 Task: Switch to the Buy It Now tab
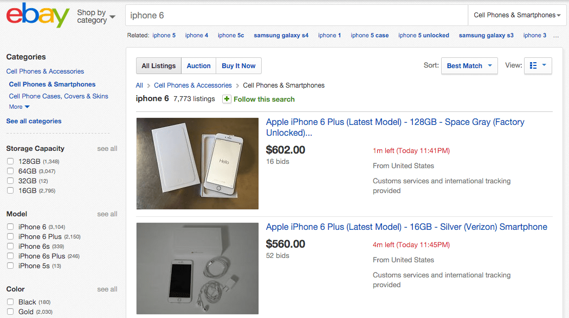(238, 65)
